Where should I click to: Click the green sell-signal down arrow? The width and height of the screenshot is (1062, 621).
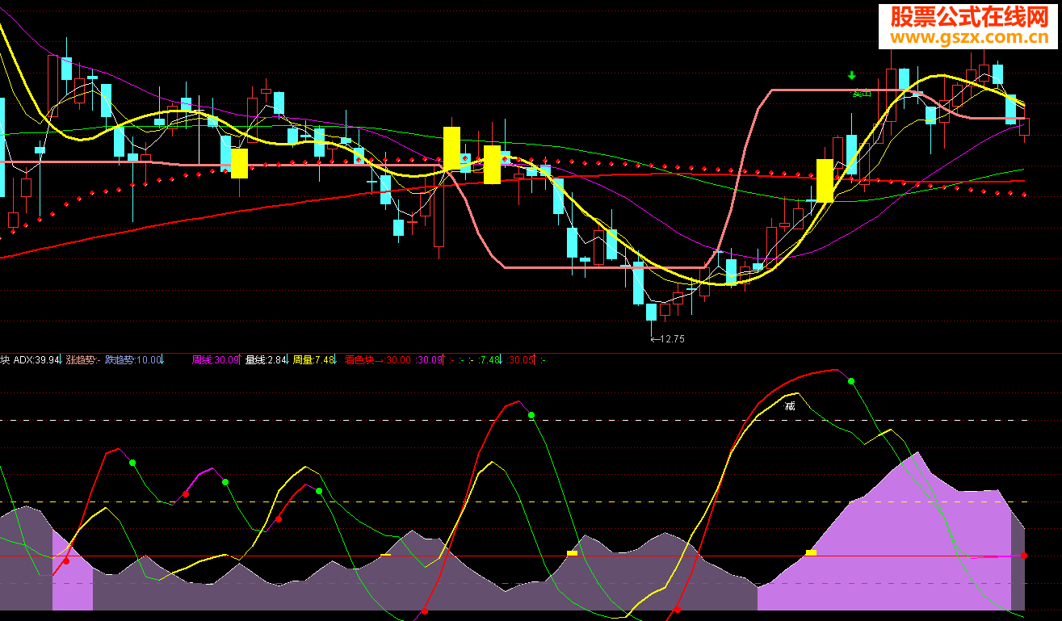click(851, 76)
